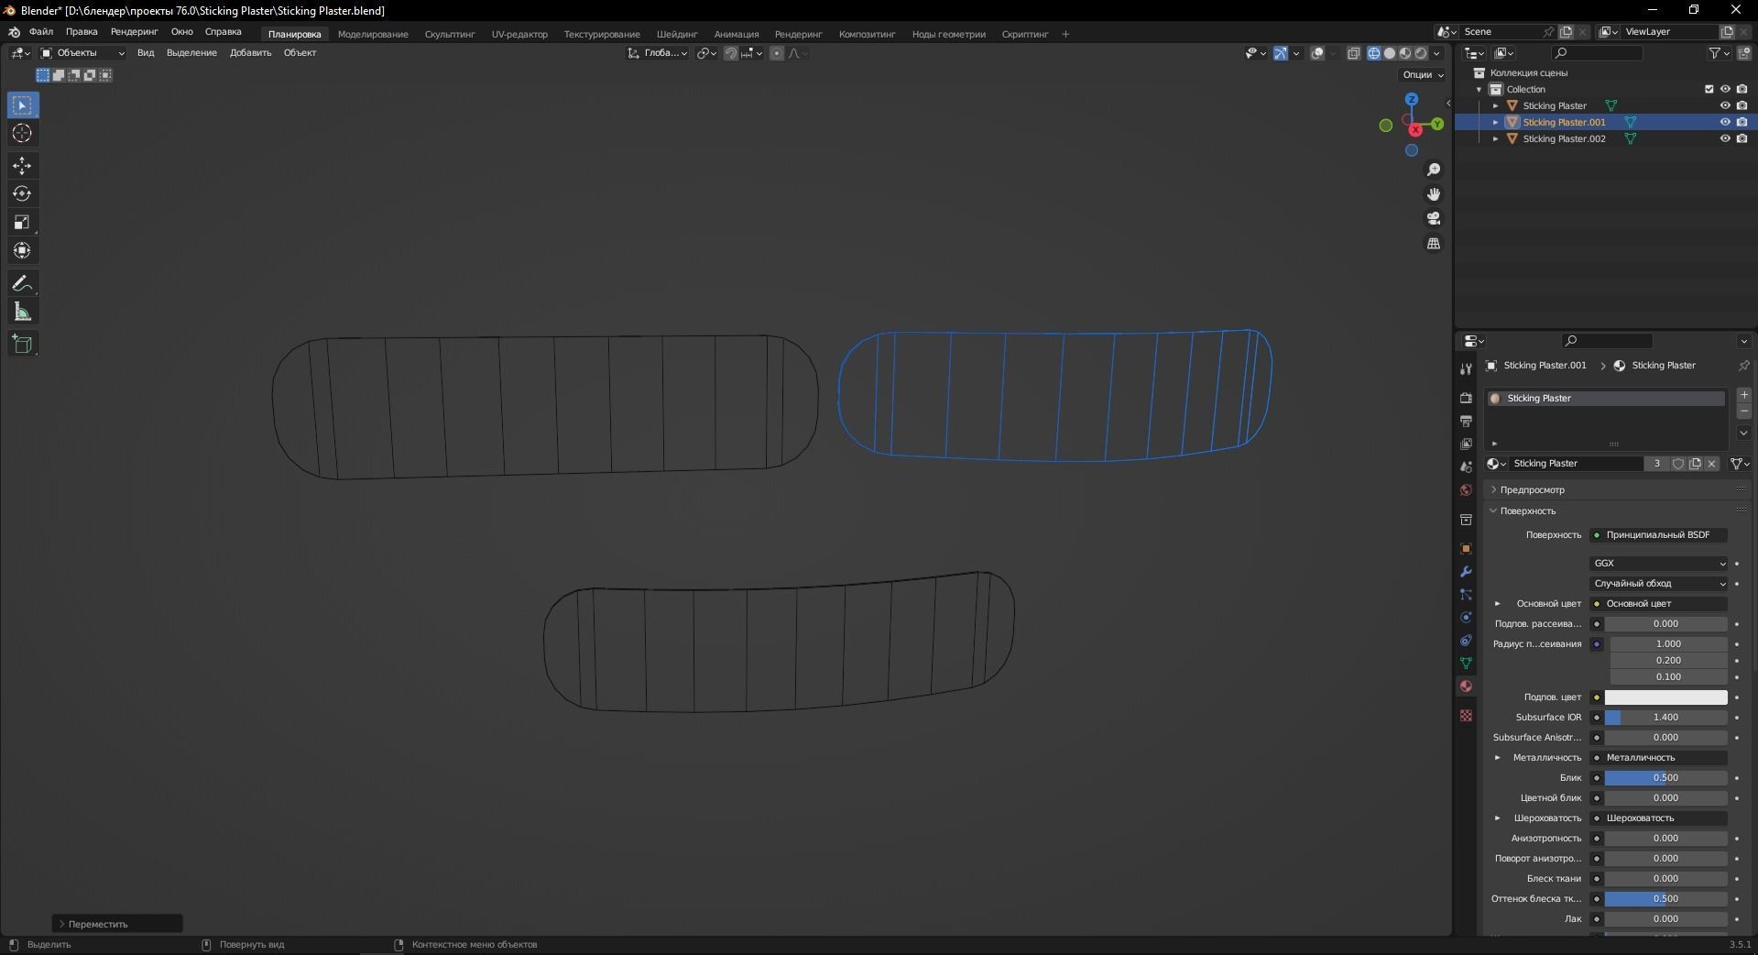Viewport: 1758px width, 955px height.
Task: Open the 'Опции' options dropdown
Action: point(1423,75)
